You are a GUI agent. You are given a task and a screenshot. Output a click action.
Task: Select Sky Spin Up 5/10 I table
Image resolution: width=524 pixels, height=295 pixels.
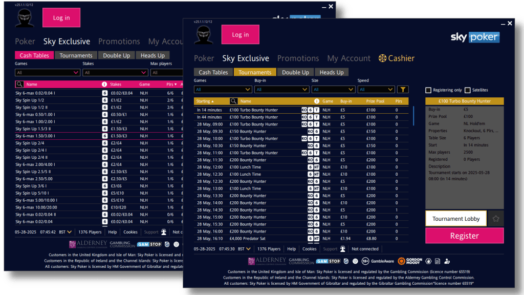tap(99, 193)
